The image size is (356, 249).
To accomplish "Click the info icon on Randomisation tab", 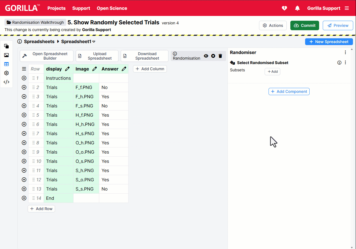I will [175, 53].
